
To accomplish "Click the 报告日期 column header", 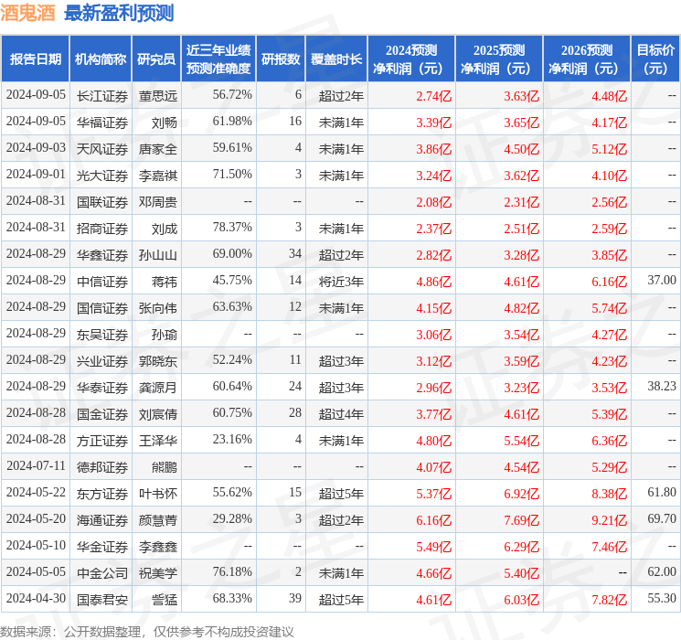I will click(x=35, y=59).
